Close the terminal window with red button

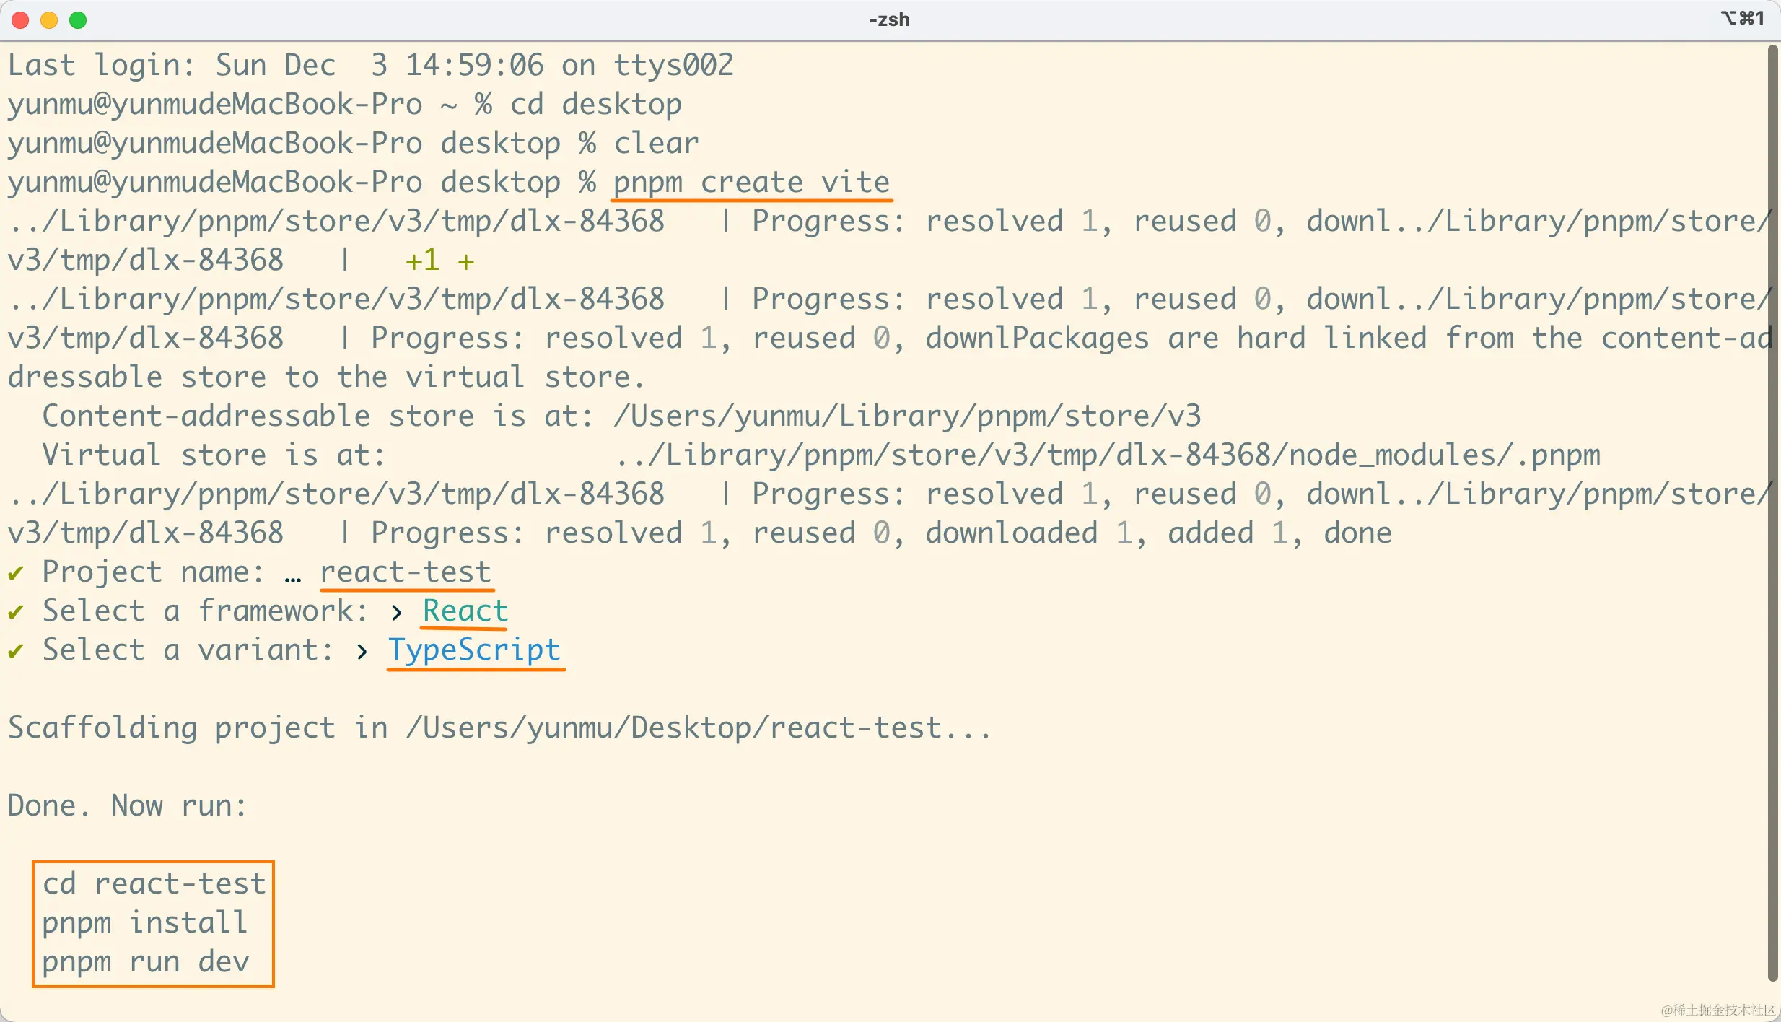click(20, 20)
